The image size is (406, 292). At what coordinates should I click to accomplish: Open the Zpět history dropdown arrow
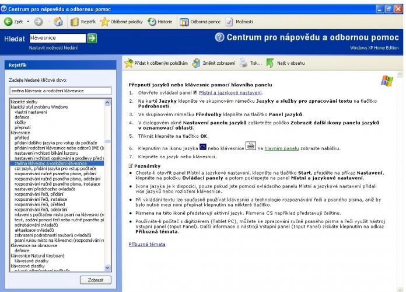[x=28, y=22]
